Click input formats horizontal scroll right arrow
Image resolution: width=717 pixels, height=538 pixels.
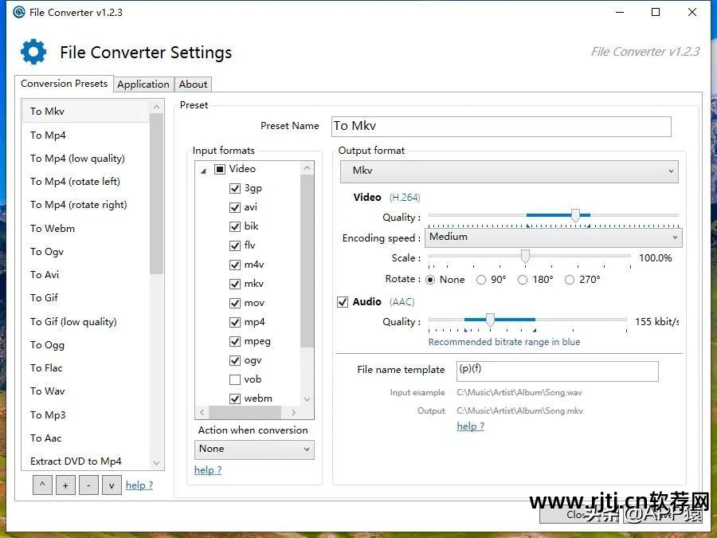(293, 412)
